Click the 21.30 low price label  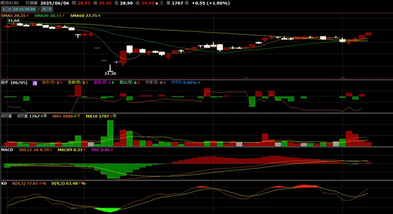(x=110, y=74)
